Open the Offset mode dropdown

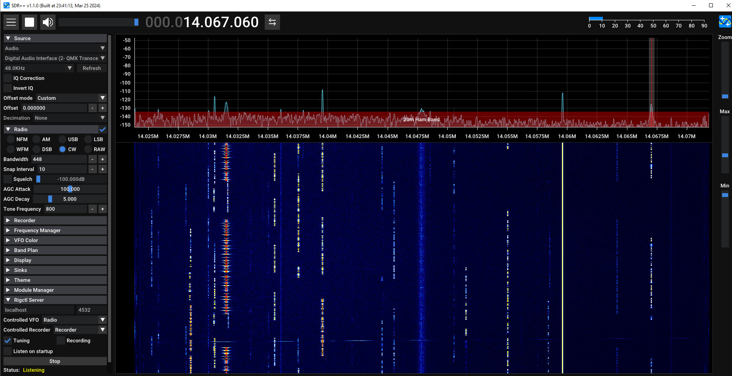tap(71, 98)
